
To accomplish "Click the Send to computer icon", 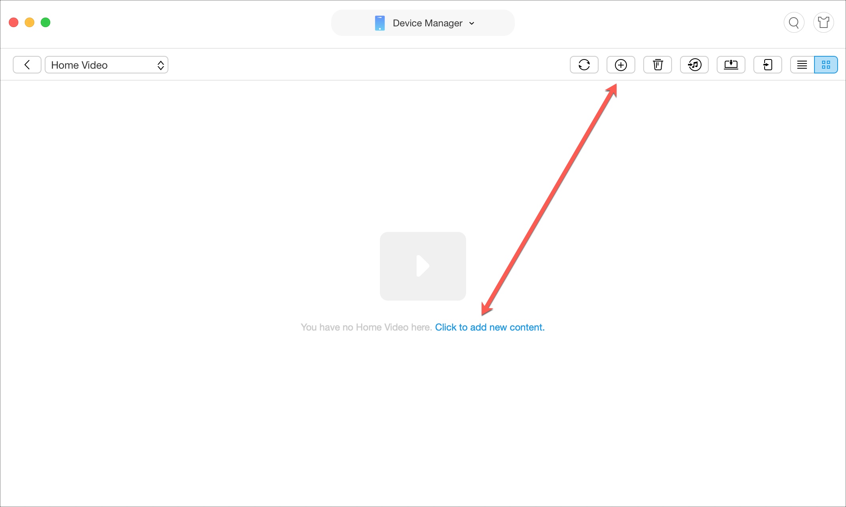I will pos(731,65).
